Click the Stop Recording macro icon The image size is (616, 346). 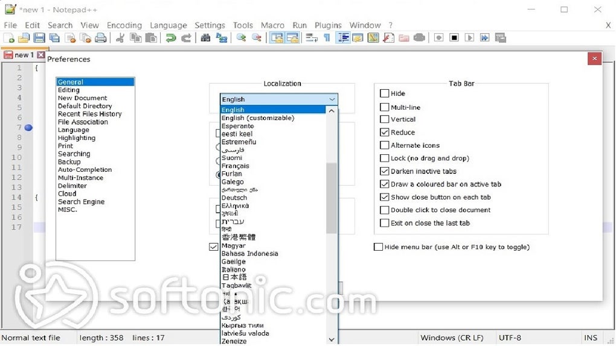454,37
